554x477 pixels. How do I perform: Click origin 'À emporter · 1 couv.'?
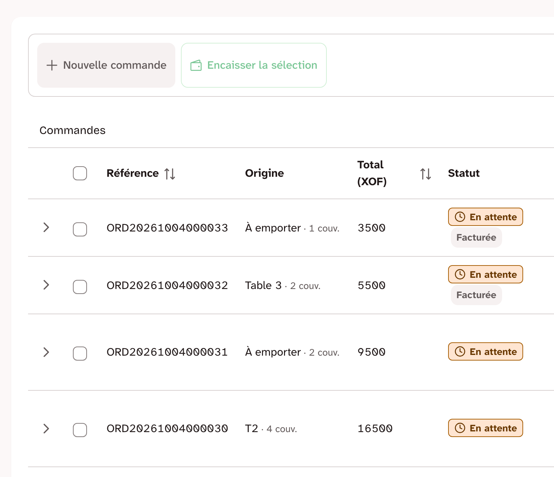[292, 228]
